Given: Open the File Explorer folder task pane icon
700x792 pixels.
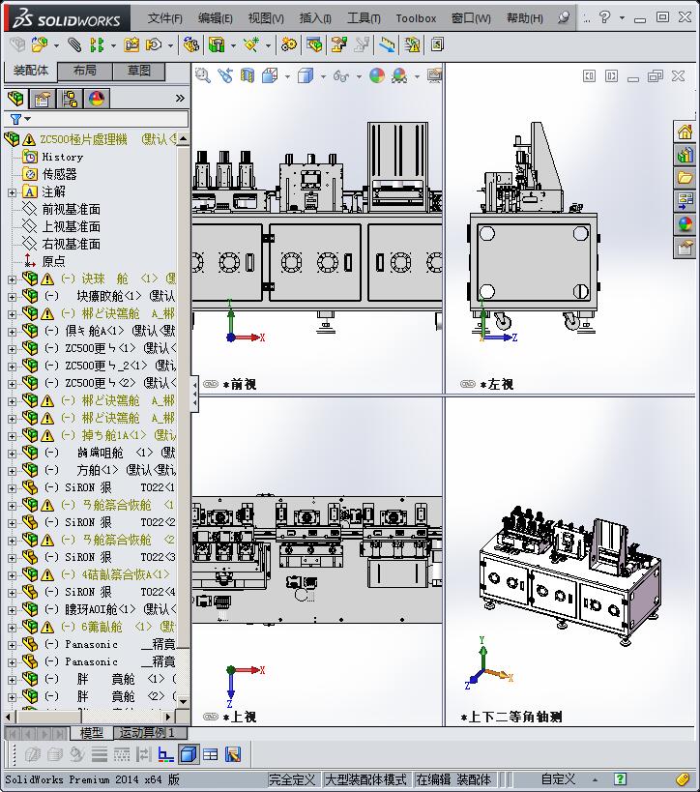Looking at the screenshot, I should pyautogui.click(x=685, y=178).
